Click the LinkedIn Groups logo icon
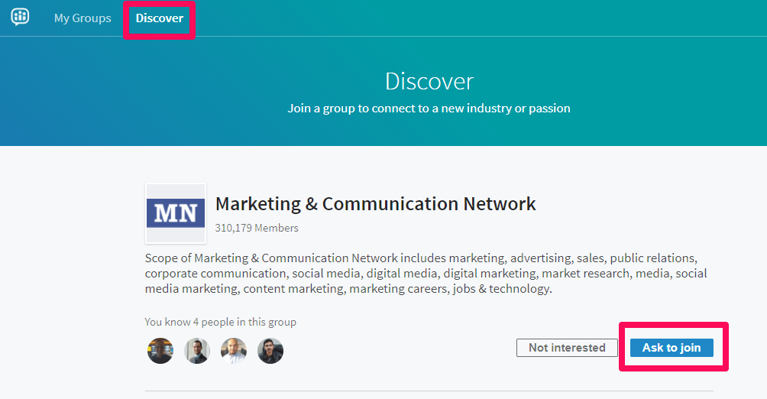Viewport: 767px width, 399px height. [x=21, y=17]
